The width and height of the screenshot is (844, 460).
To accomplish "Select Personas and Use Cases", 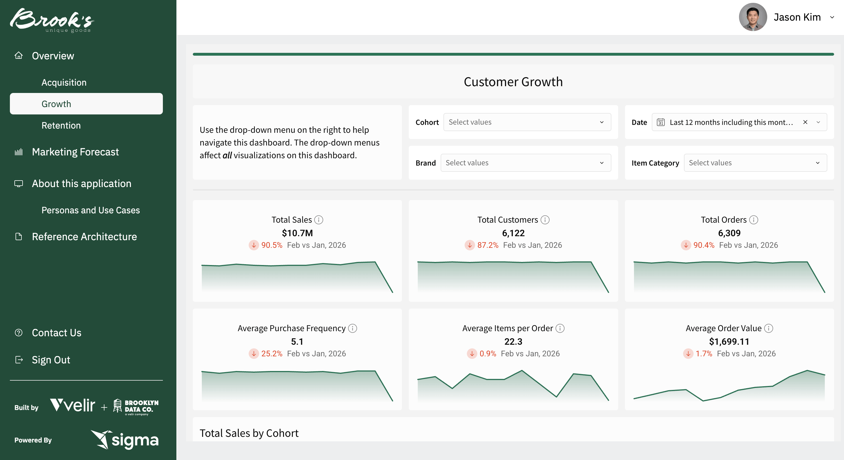I will [90, 210].
